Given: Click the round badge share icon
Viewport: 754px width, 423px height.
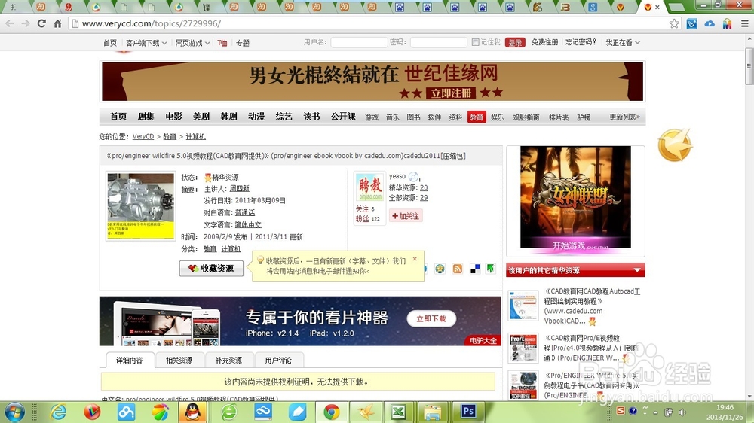Looking at the screenshot, I should pyautogui.click(x=440, y=269).
